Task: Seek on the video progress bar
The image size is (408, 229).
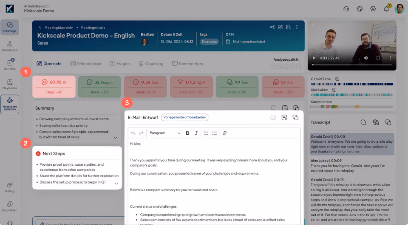Action: coord(352,65)
